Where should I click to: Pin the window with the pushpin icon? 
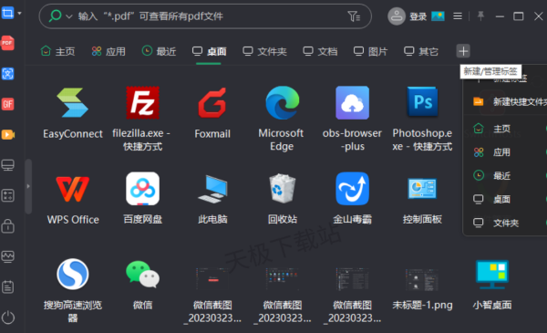click(x=480, y=16)
